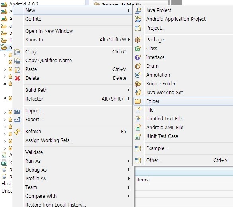The image size is (233, 207).
Task: Click the Android XML File icon
Action: click(138, 128)
